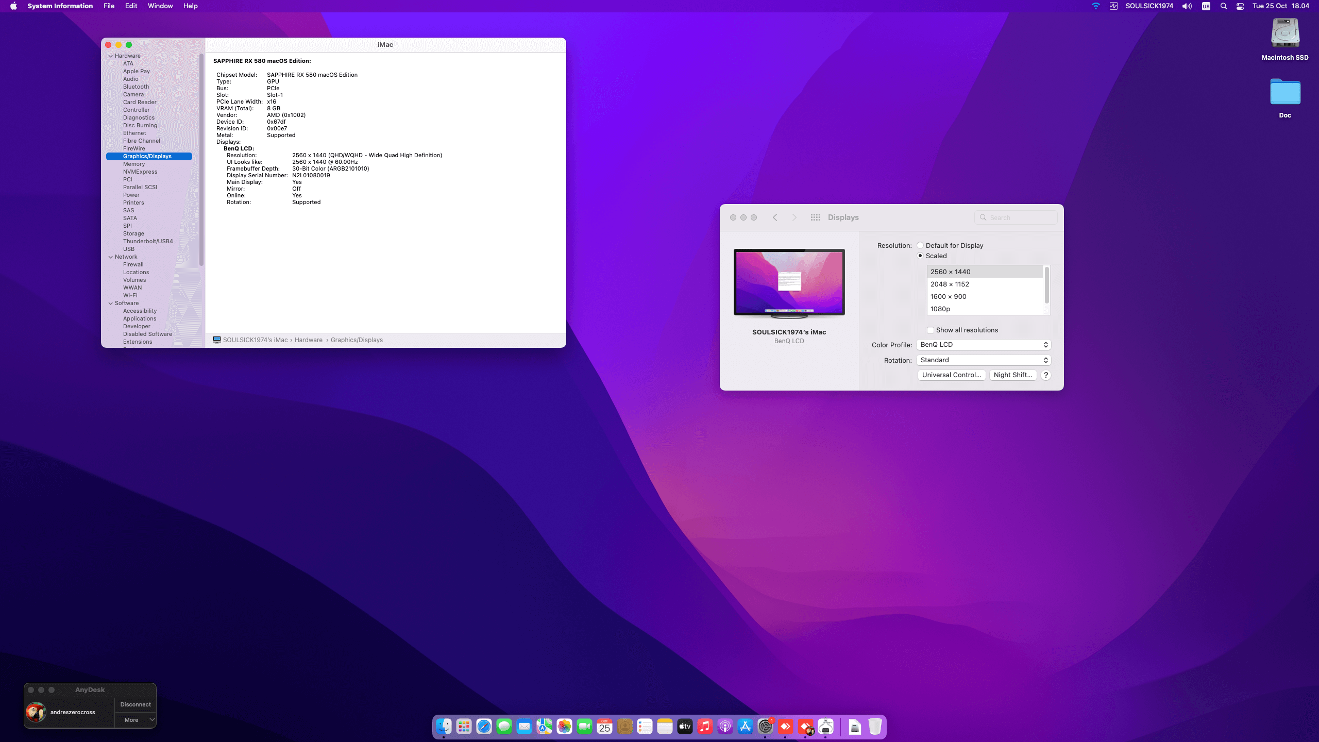Open Messages from the Dock
The image size is (1319, 742).
pyautogui.click(x=504, y=727)
